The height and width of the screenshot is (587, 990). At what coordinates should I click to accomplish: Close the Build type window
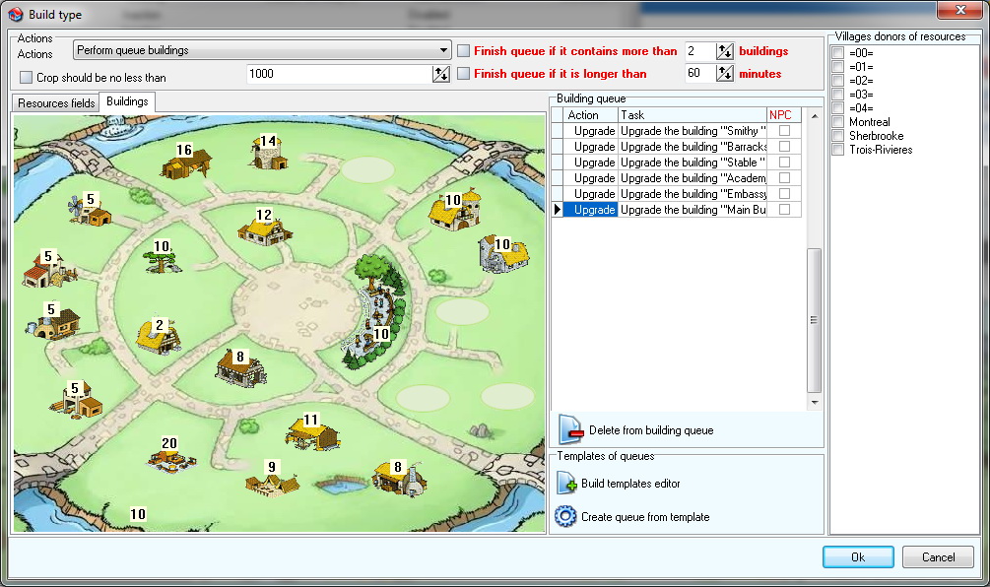(960, 10)
